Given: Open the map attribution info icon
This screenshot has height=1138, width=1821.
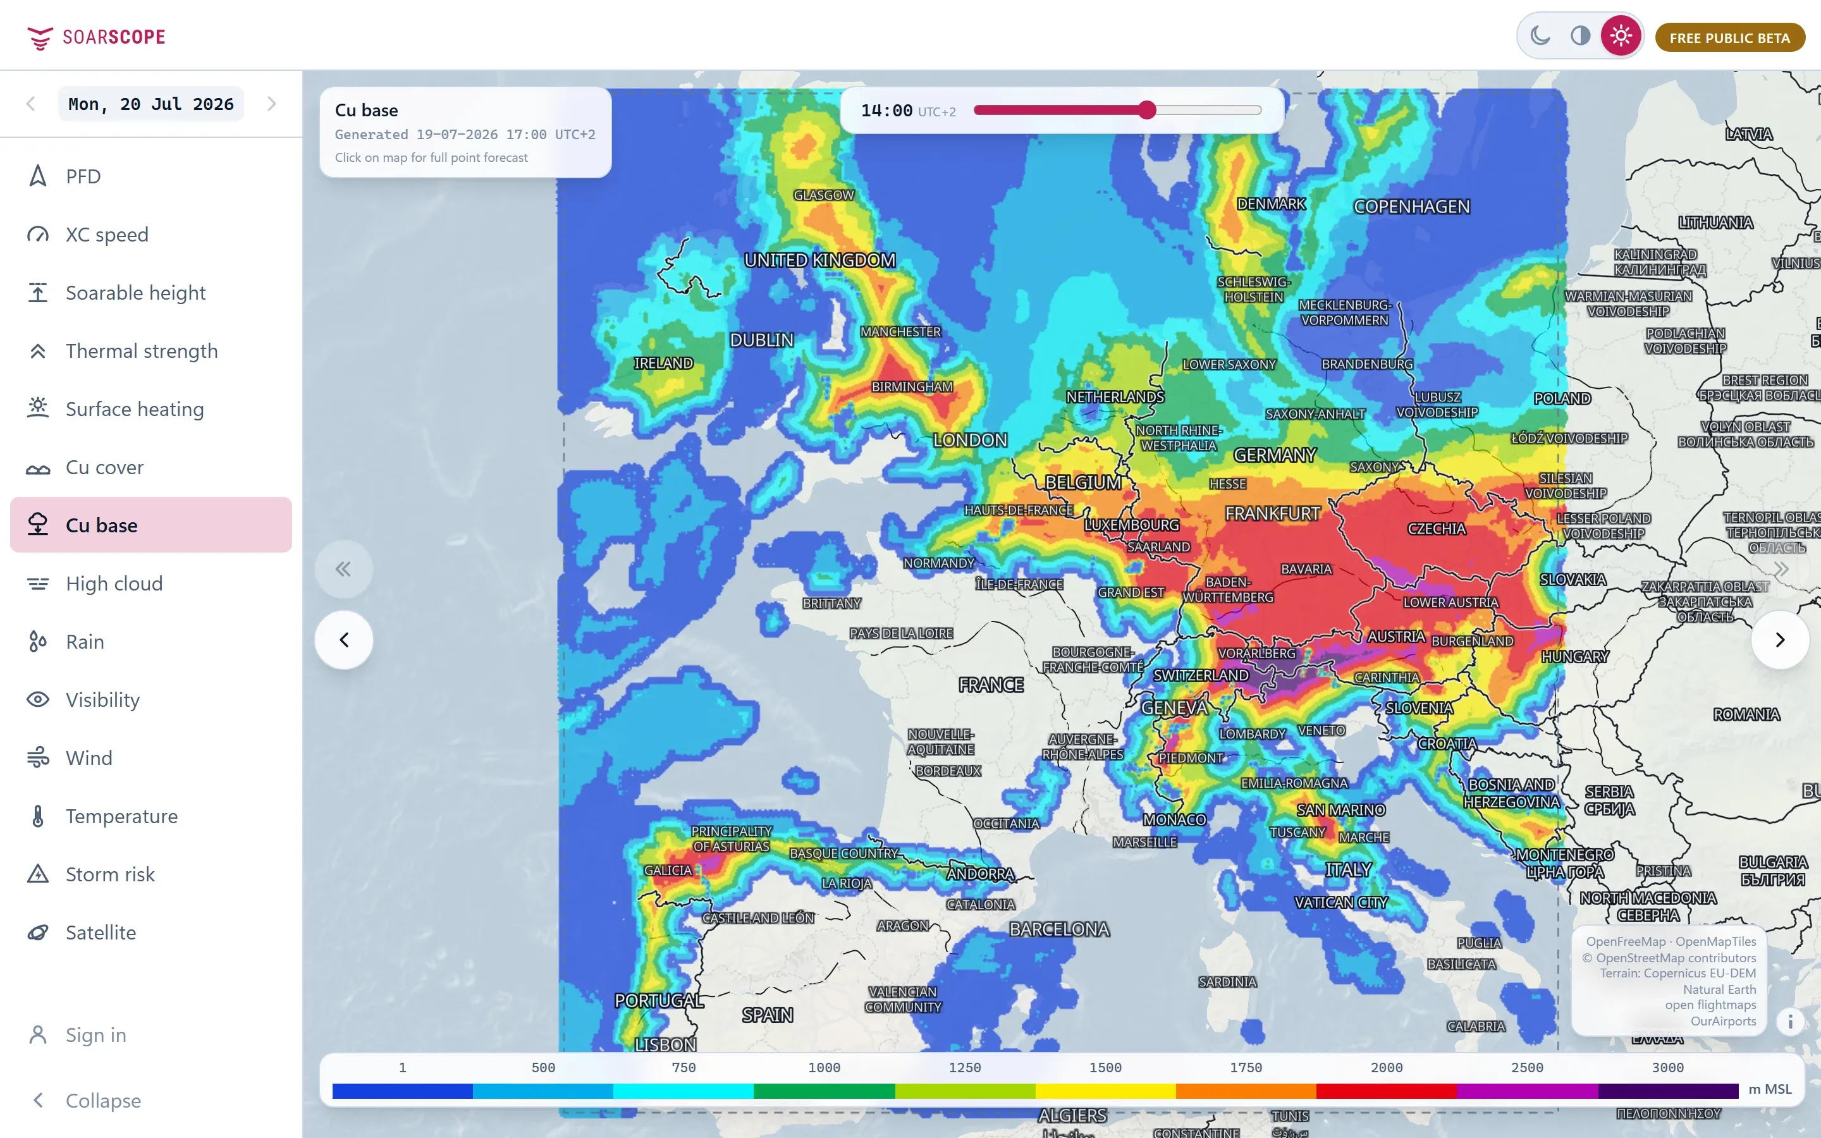Looking at the screenshot, I should 1790,1021.
